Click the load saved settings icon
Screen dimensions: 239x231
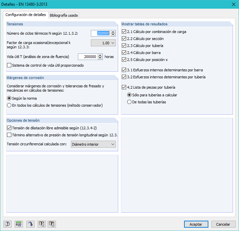click(42, 224)
